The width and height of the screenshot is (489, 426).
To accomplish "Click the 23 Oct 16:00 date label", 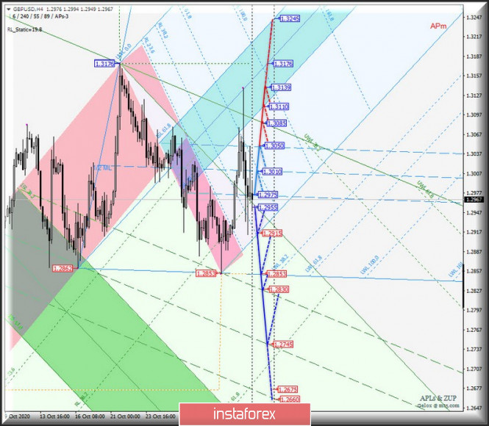I will (160, 416).
